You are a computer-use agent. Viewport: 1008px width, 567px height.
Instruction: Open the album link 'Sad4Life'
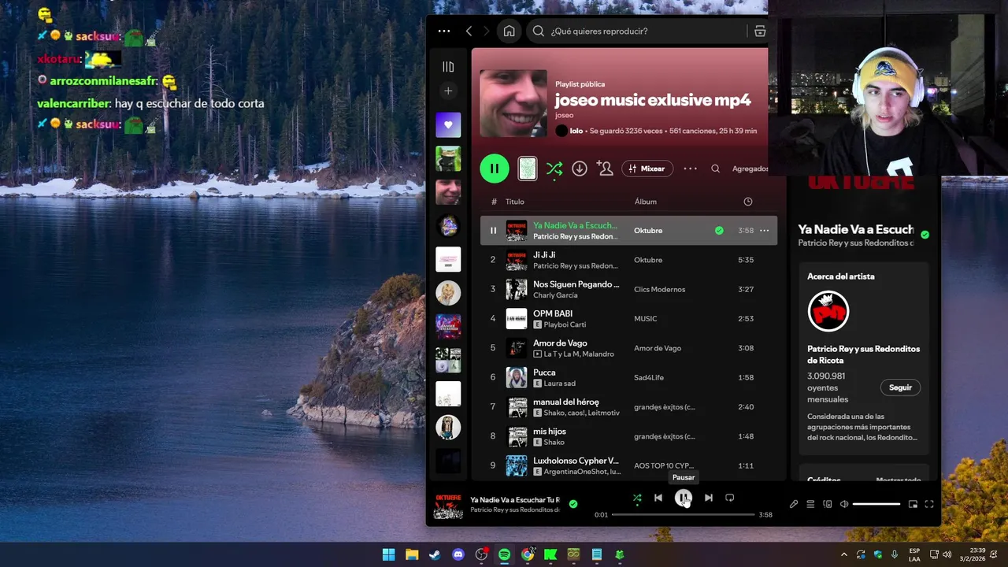click(x=649, y=378)
